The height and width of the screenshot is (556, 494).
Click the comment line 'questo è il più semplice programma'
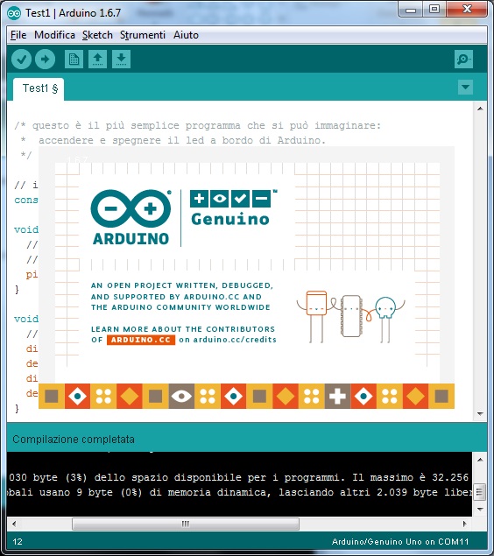pos(198,125)
